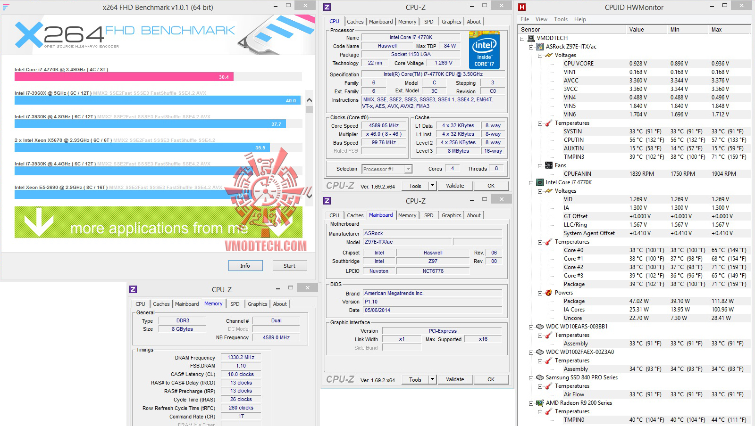
Task: Open the Tools menu in HWMonitor
Action: pyautogui.click(x=561, y=19)
